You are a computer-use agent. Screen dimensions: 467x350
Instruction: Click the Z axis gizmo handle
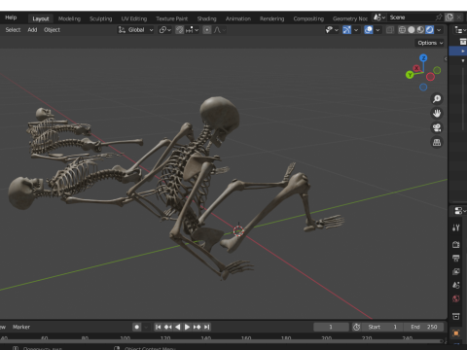423,58
